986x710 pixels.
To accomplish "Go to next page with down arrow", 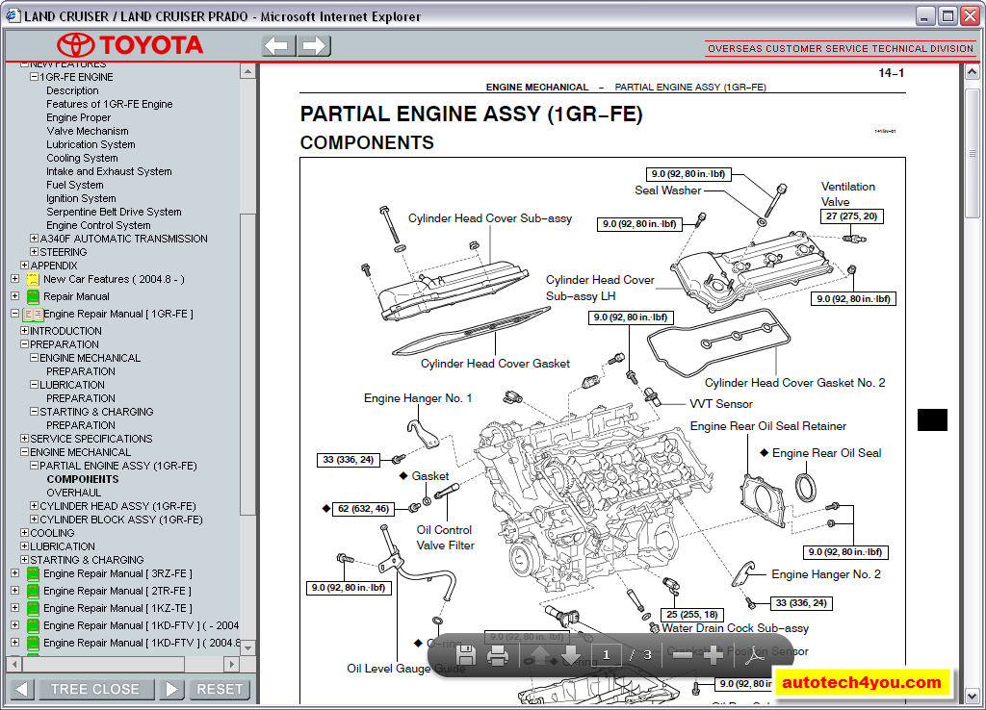I will [571, 655].
